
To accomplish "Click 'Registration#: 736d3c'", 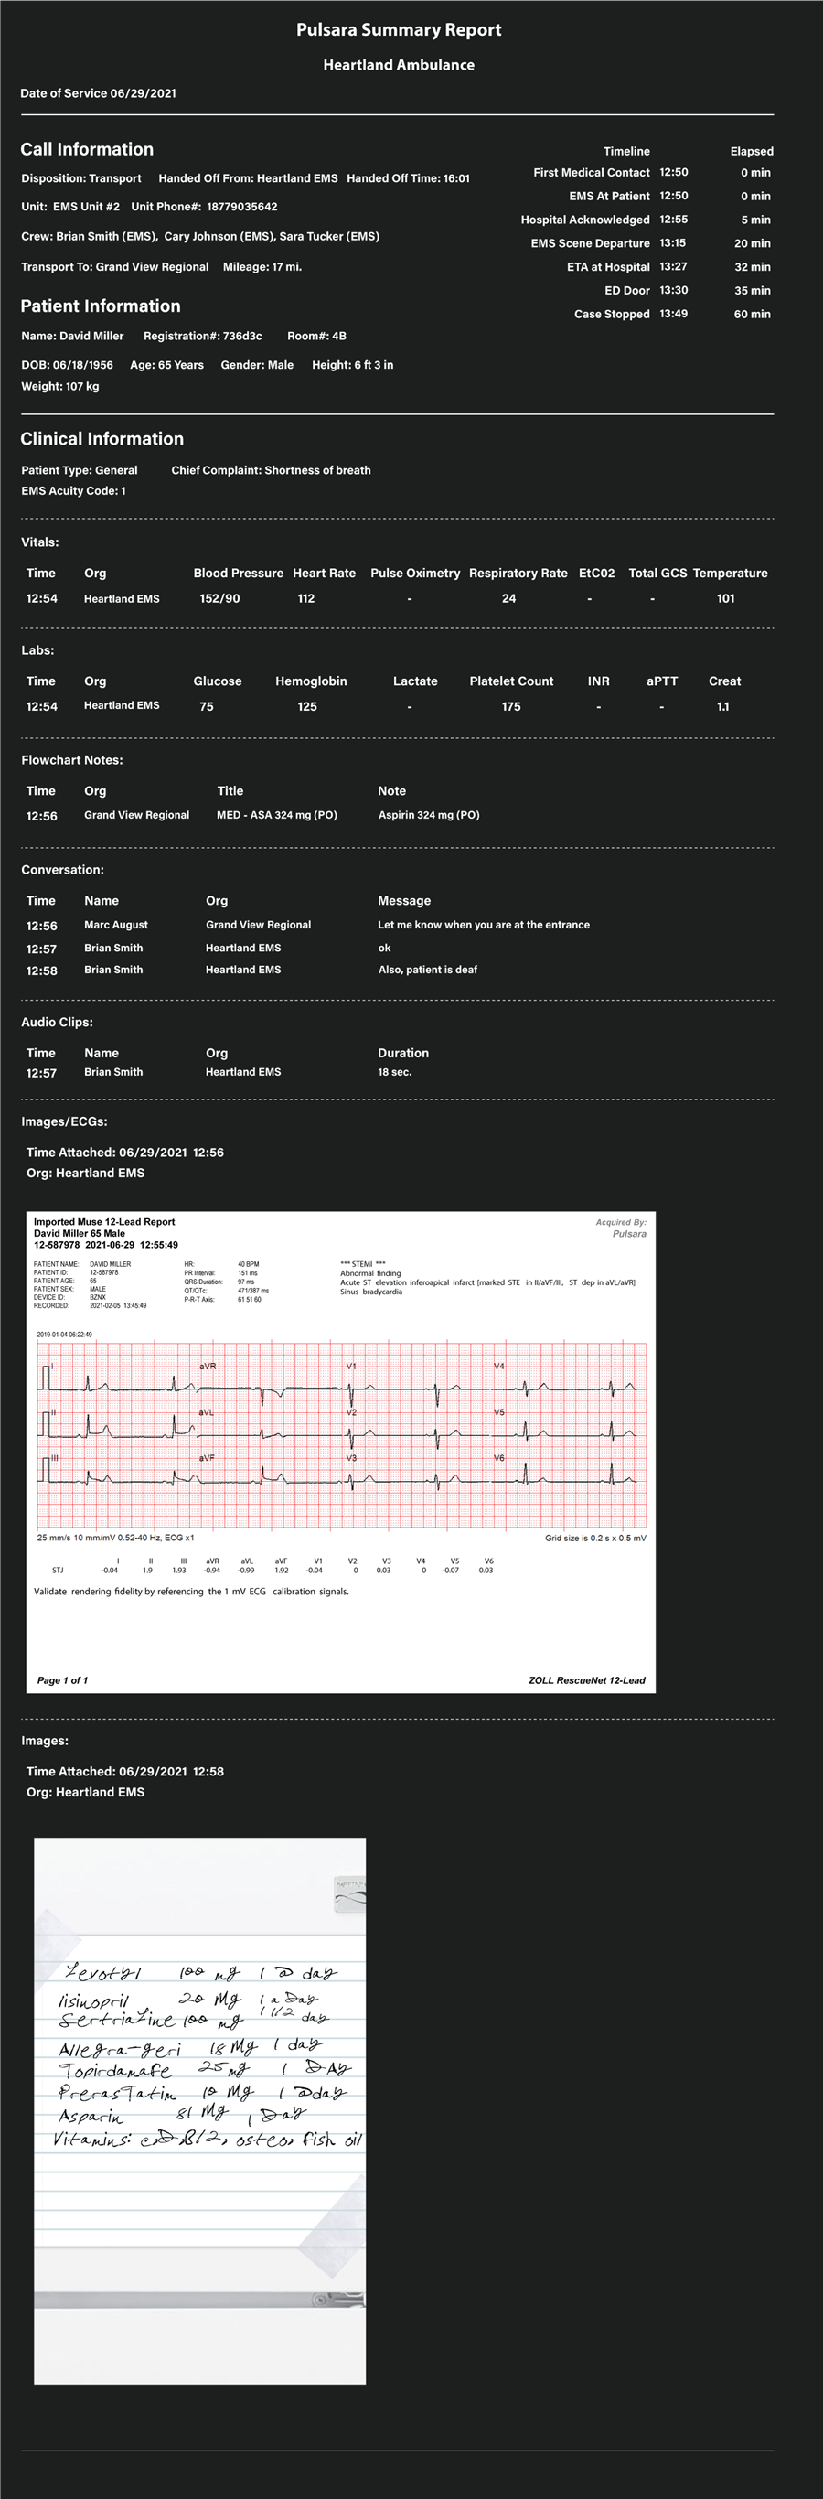I will tap(203, 336).
